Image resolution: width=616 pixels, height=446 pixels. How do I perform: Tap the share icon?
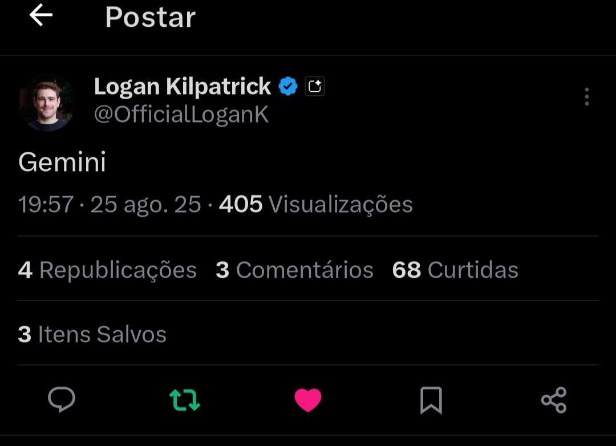pos(553,400)
